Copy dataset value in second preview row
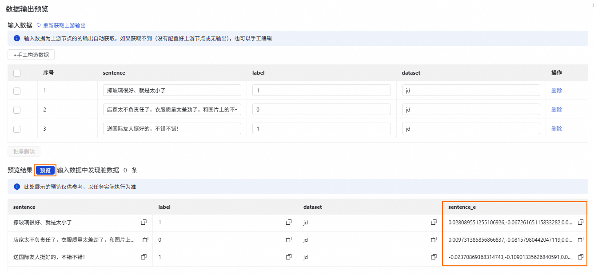Viewport: 594px width, 275px height. coord(434,239)
